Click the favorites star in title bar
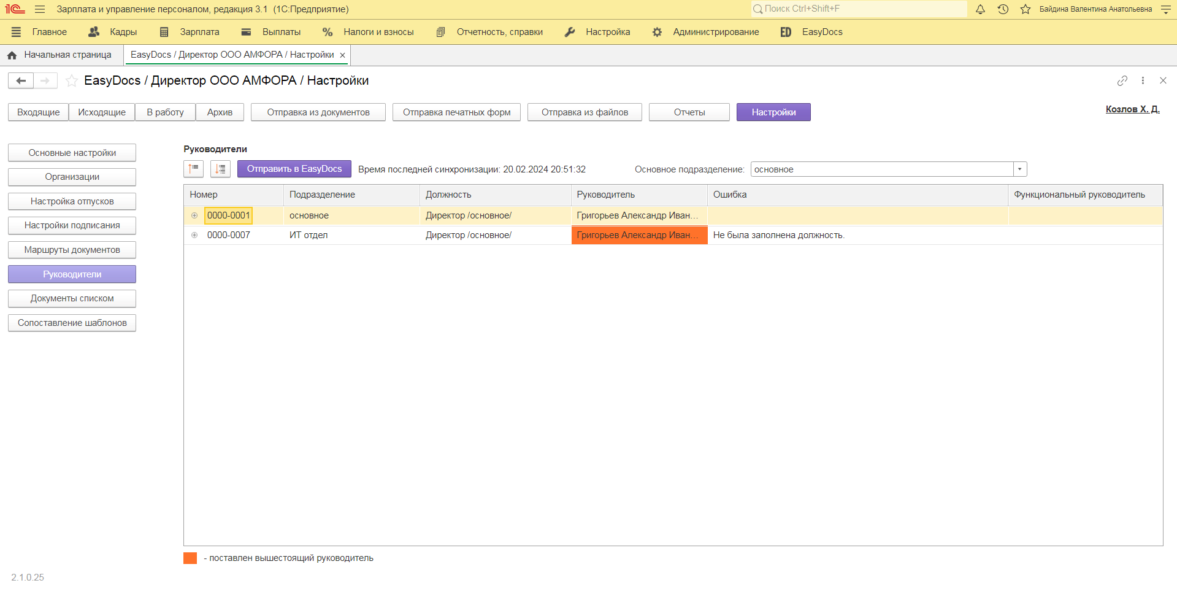Screen dimensions: 1177x591 coord(1025,9)
